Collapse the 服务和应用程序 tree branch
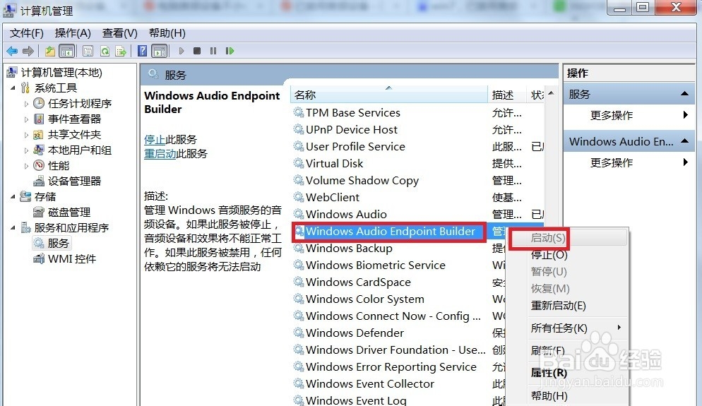 (13, 228)
